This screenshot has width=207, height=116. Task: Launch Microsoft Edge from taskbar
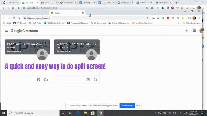[78, 113]
